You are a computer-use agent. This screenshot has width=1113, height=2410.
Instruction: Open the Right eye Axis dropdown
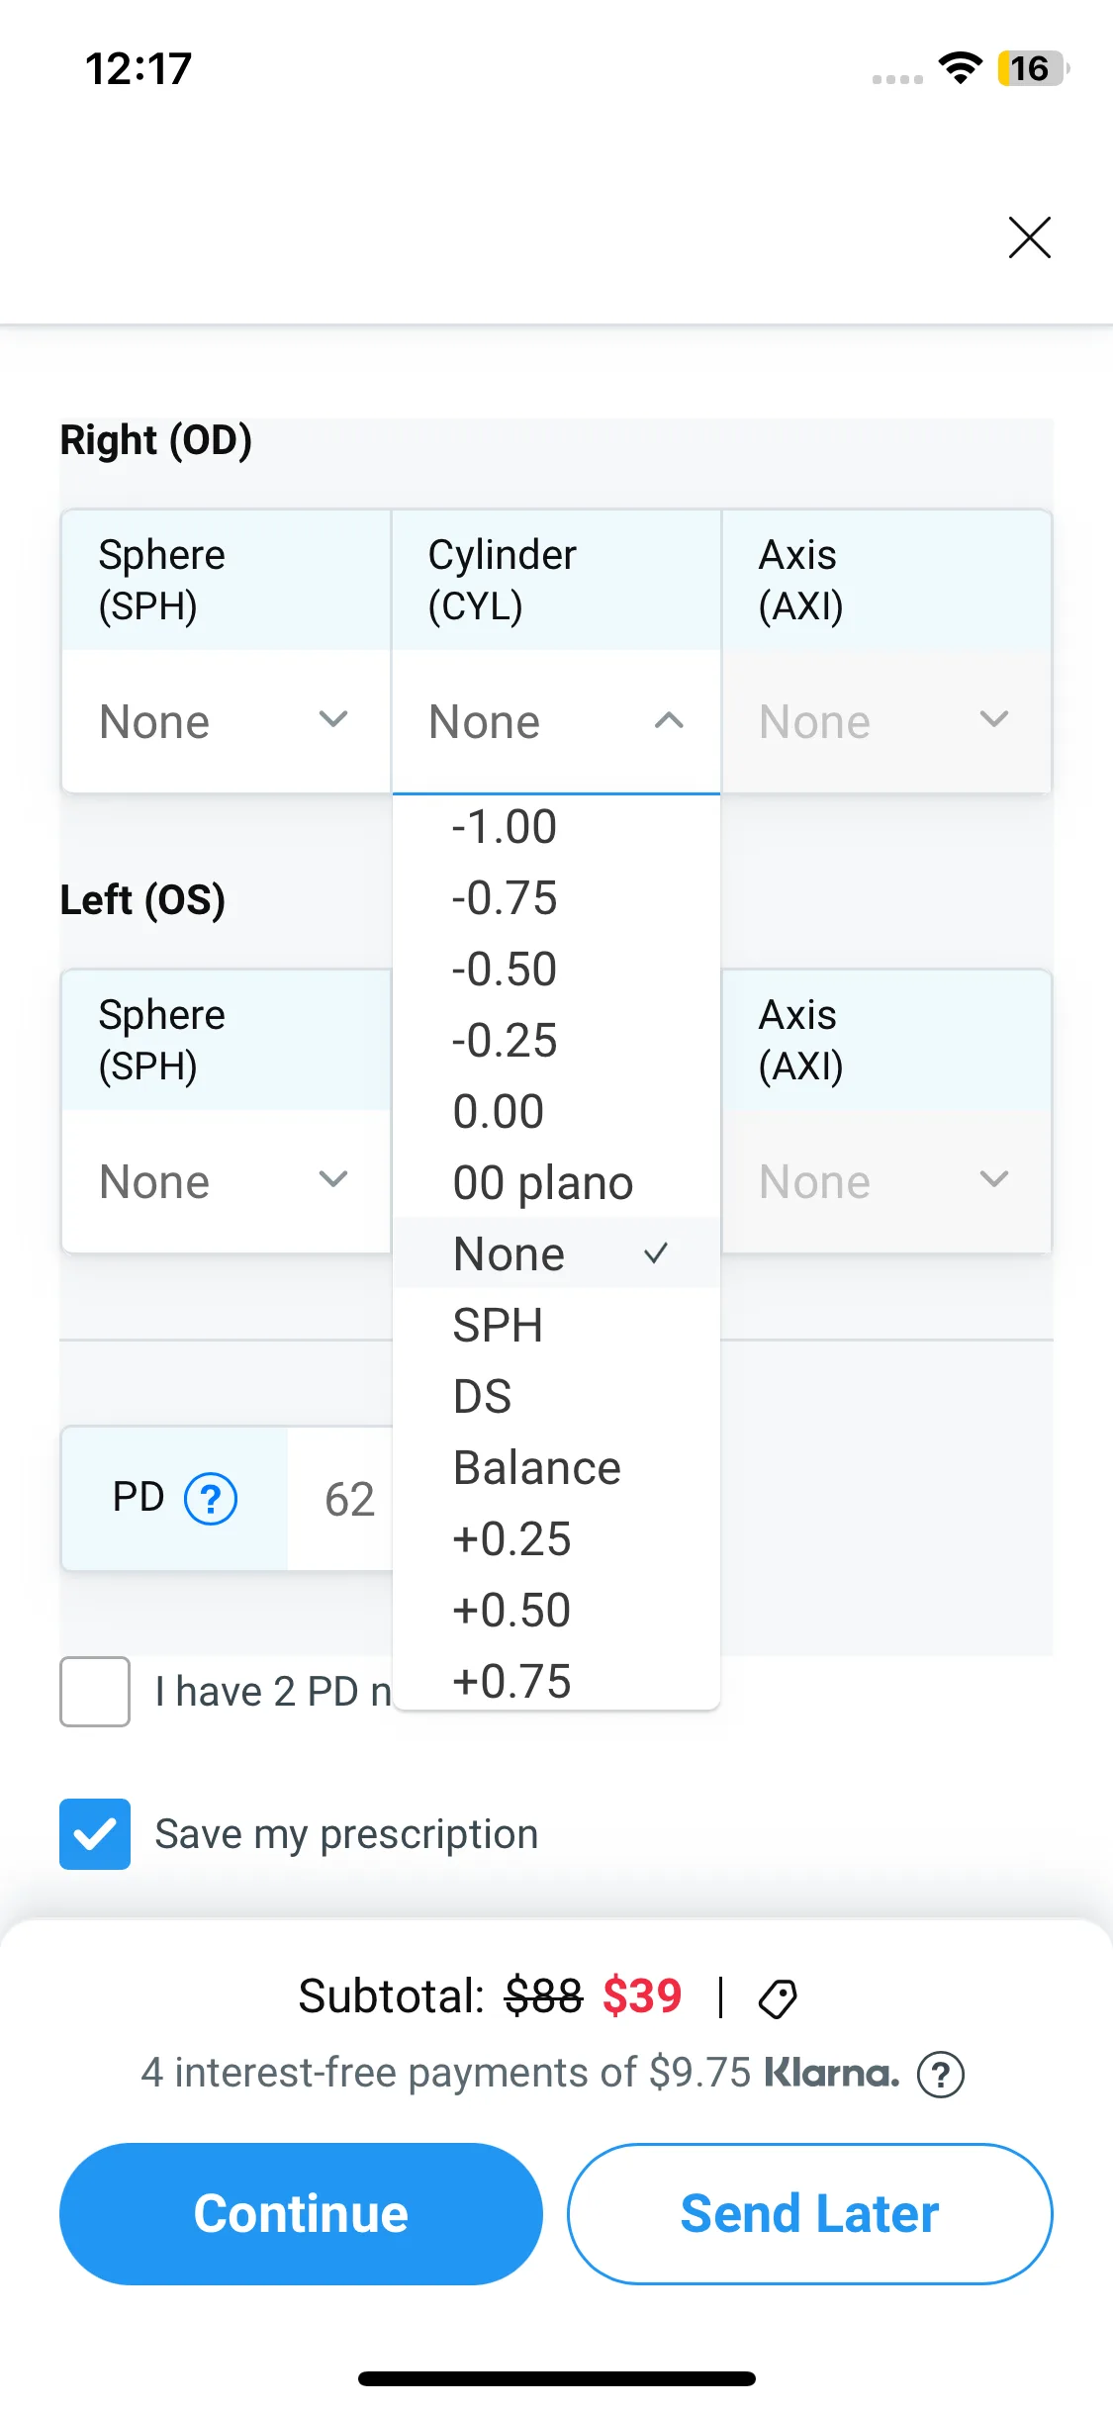(885, 721)
